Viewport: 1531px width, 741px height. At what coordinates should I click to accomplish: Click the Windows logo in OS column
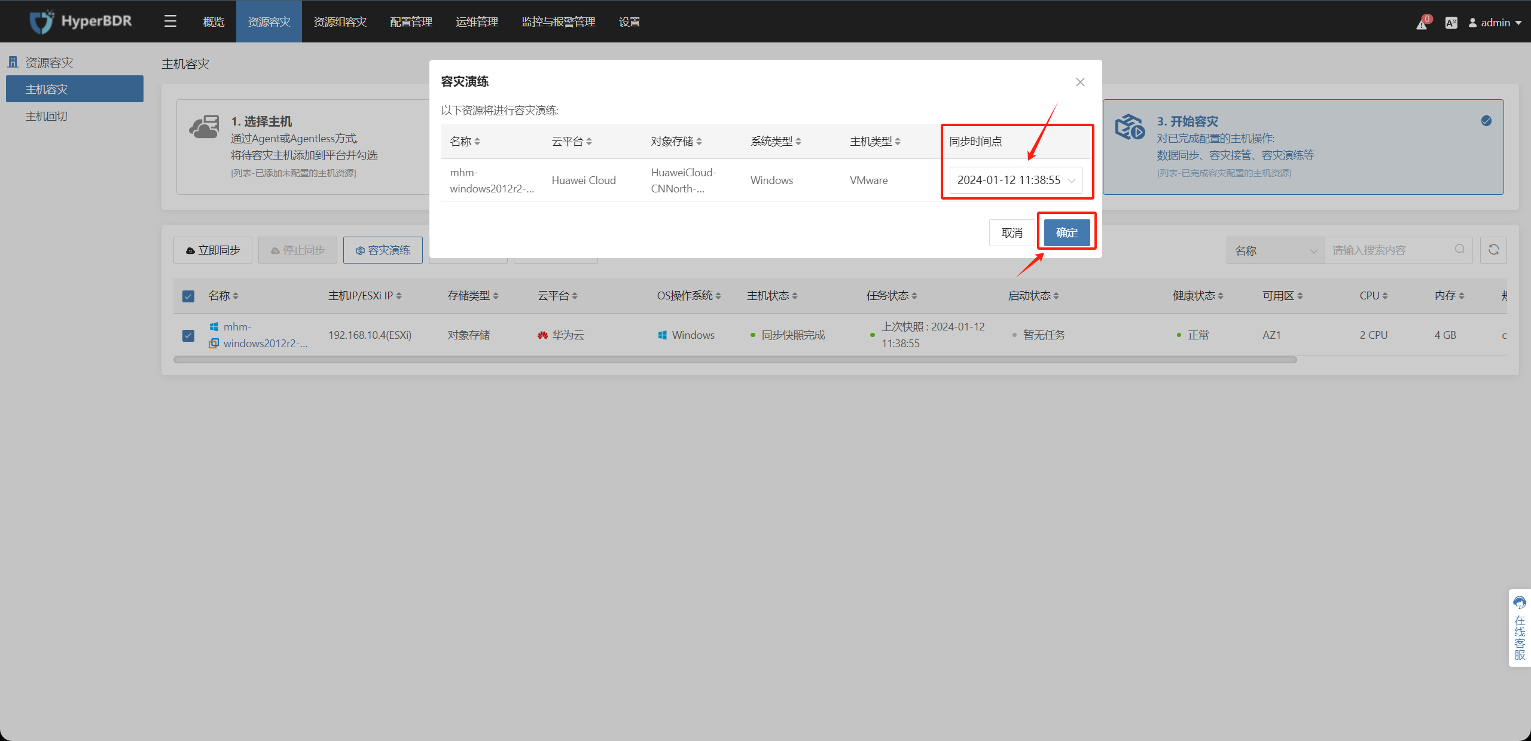tap(662, 335)
